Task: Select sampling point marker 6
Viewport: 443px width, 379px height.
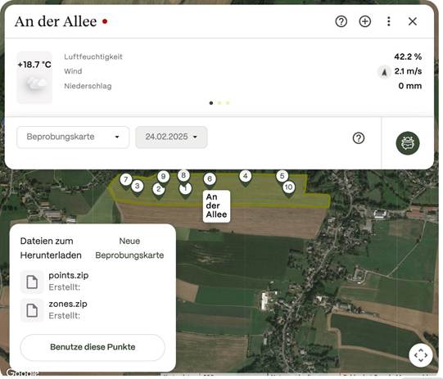Action: 210,179
